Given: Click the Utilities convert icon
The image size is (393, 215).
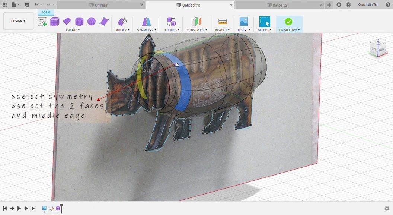Looking at the screenshot, I should pyautogui.click(x=172, y=22).
